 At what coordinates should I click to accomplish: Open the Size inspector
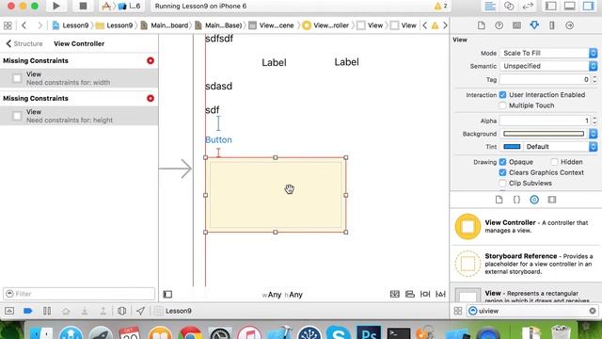(x=552, y=25)
